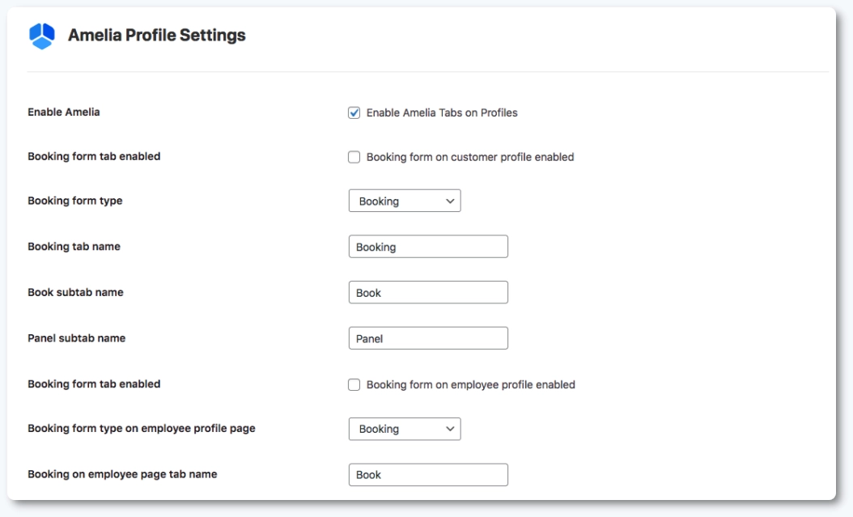Uncheck Enable Amelia Tabs on Profiles checkbox
853x517 pixels.
click(354, 112)
